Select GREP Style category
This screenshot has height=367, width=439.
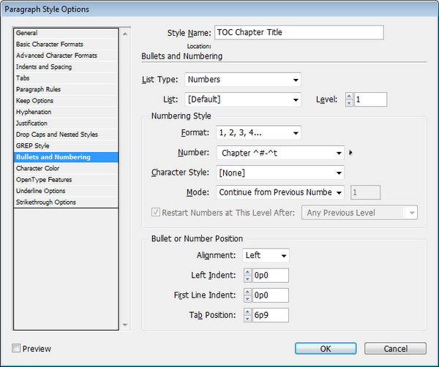[x=66, y=145]
